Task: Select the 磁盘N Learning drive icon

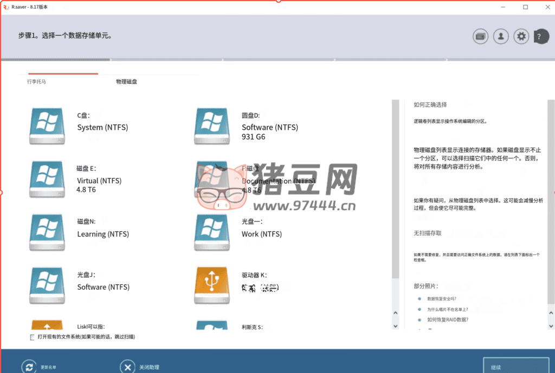Action: click(x=47, y=232)
